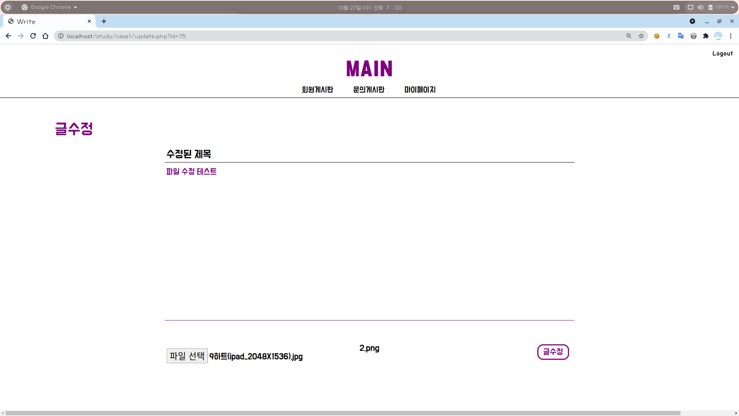Open Google Chrome app menu in top bar
The width and height of the screenshot is (739, 416).
[x=50, y=7]
